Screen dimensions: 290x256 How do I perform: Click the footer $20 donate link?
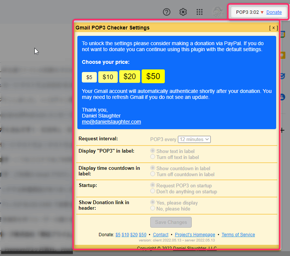[134, 235]
